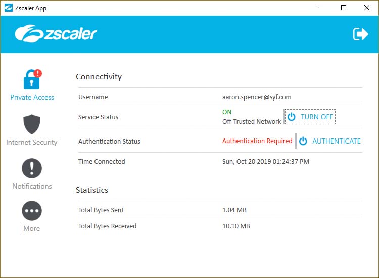Click the logout arrow icon in header
The width and height of the screenshot is (379, 278).
coord(360,34)
